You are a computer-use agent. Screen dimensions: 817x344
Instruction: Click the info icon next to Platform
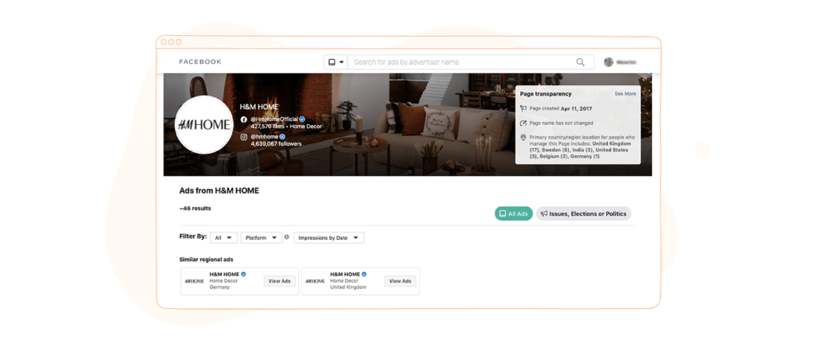click(286, 237)
